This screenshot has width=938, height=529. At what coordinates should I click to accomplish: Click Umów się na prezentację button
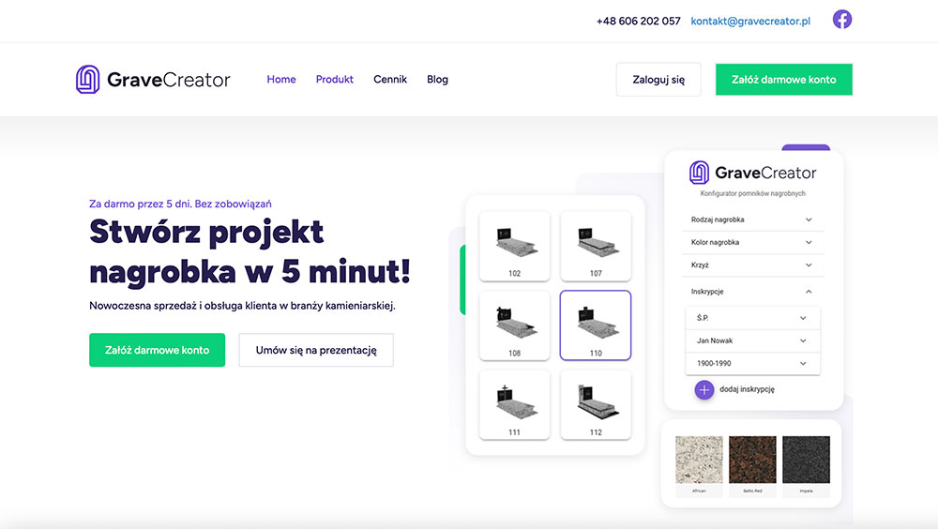pyautogui.click(x=316, y=350)
